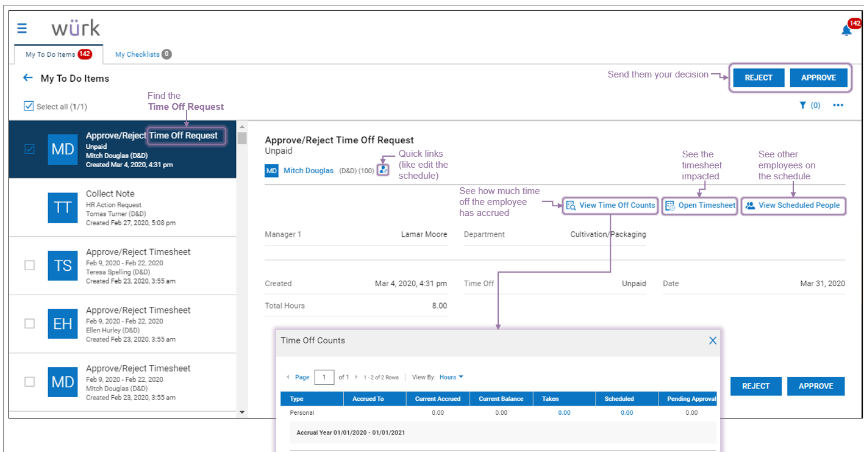Click the Department value Cultivation/Packaging

click(608, 234)
